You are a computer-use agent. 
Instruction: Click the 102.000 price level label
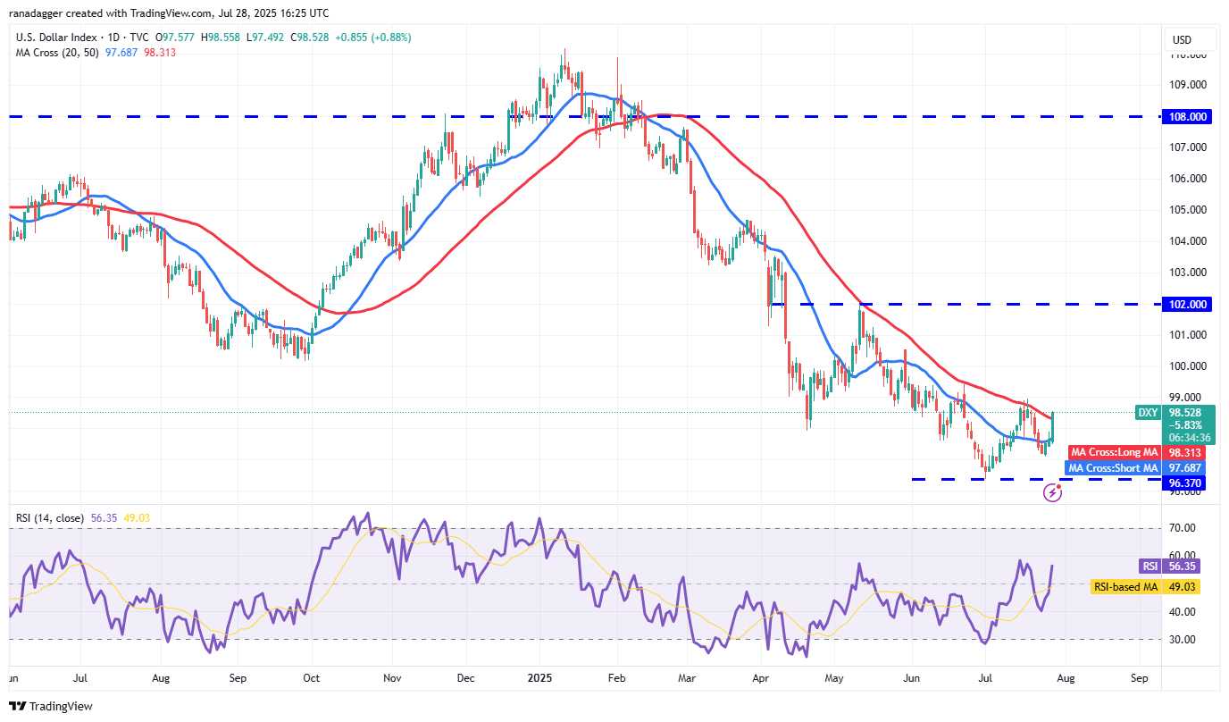point(1186,304)
